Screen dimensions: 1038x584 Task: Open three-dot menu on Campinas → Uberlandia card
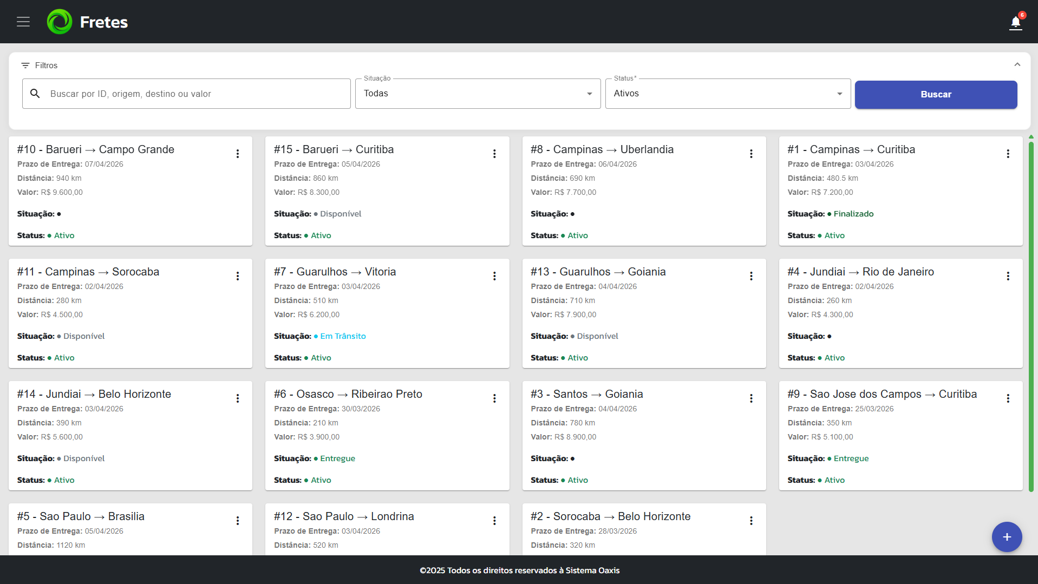tap(751, 154)
